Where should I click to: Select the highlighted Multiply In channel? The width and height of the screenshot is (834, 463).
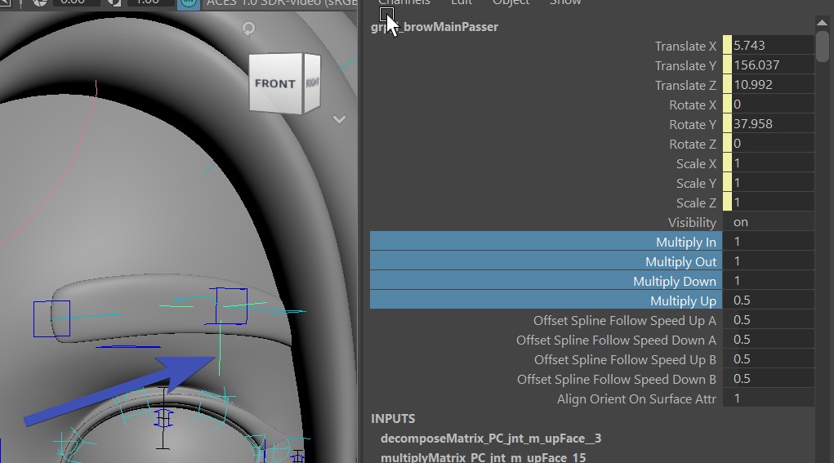point(546,241)
